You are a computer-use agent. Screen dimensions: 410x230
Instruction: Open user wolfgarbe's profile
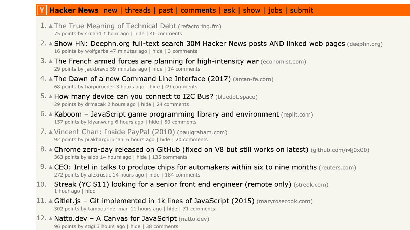pyautogui.click(x=97, y=51)
